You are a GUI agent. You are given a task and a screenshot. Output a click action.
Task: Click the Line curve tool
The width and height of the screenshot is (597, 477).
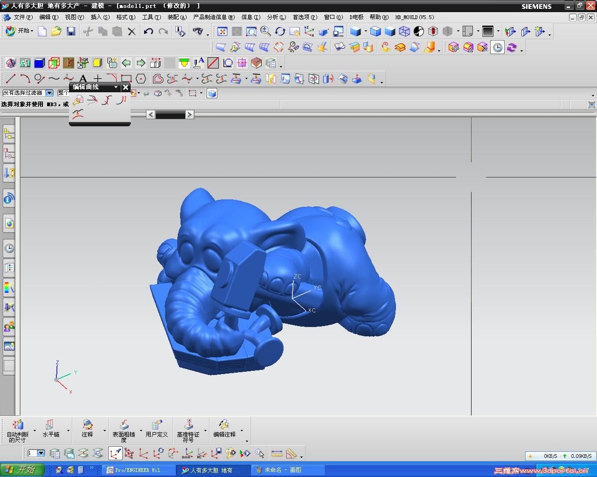[x=10, y=79]
